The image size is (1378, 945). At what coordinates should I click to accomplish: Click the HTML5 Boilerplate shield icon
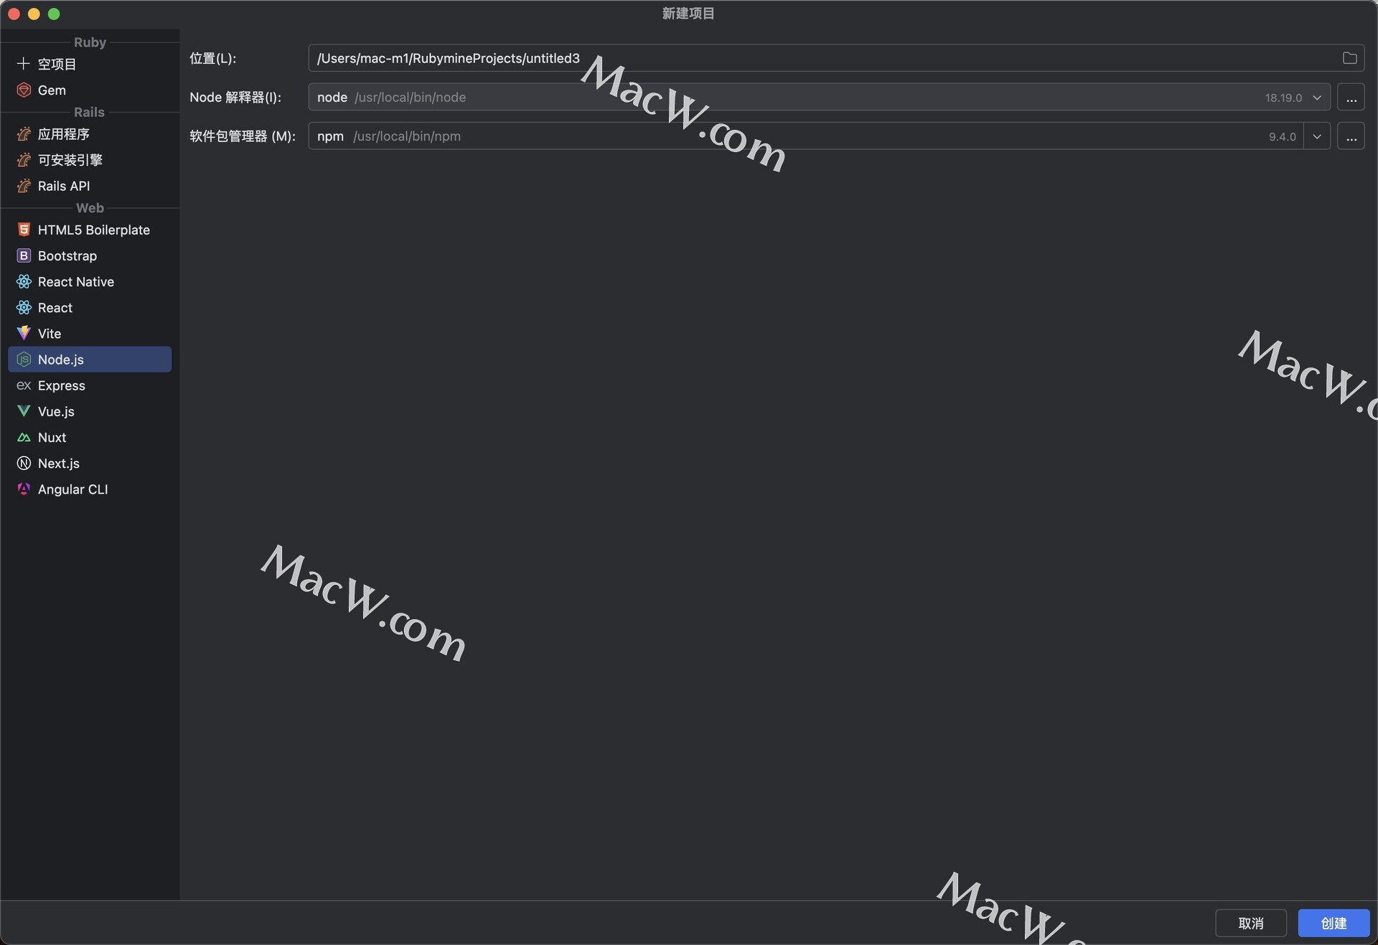point(24,230)
